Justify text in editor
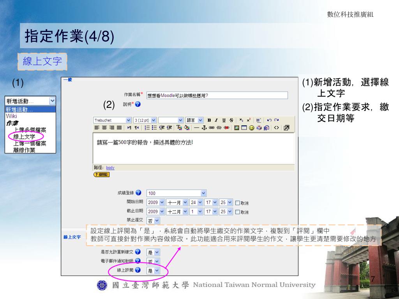The height and width of the screenshot is (299, 399). 119,128
